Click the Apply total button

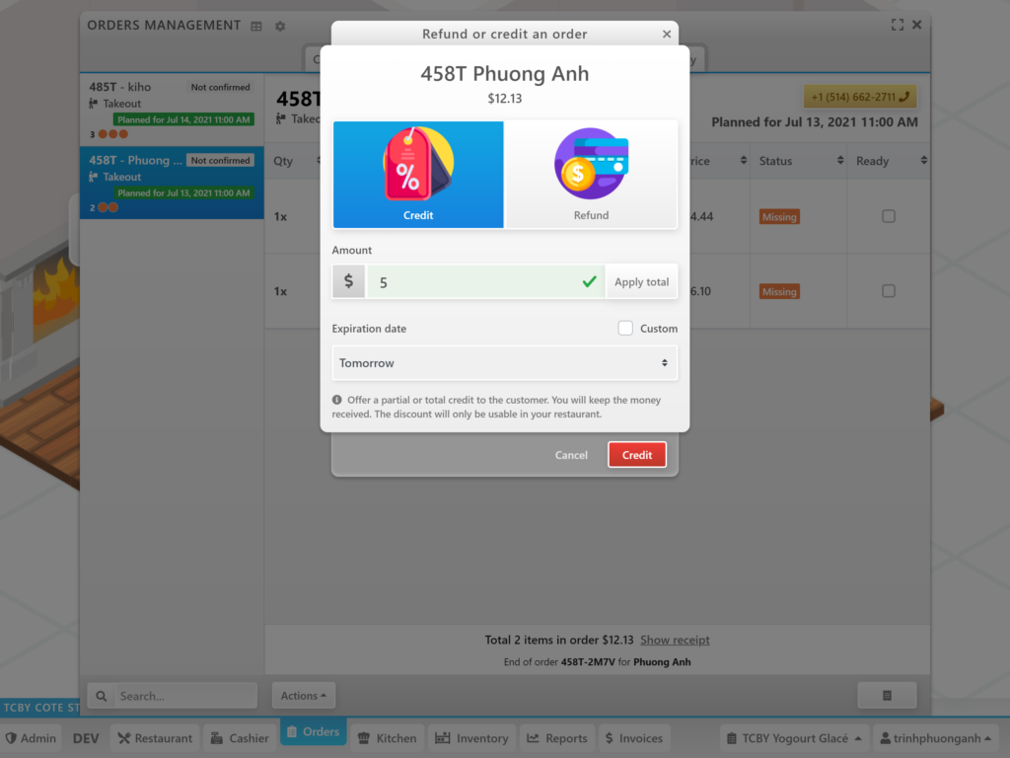[x=641, y=281]
